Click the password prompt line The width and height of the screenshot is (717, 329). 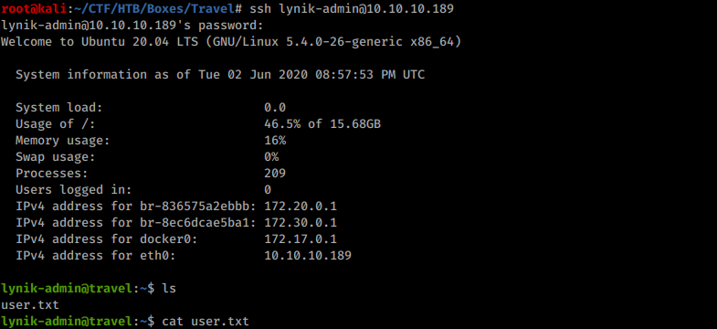click(132, 26)
